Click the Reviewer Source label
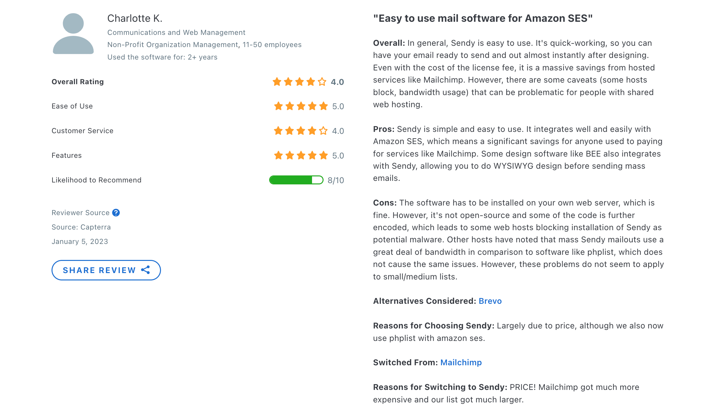722x420 pixels. click(81, 213)
